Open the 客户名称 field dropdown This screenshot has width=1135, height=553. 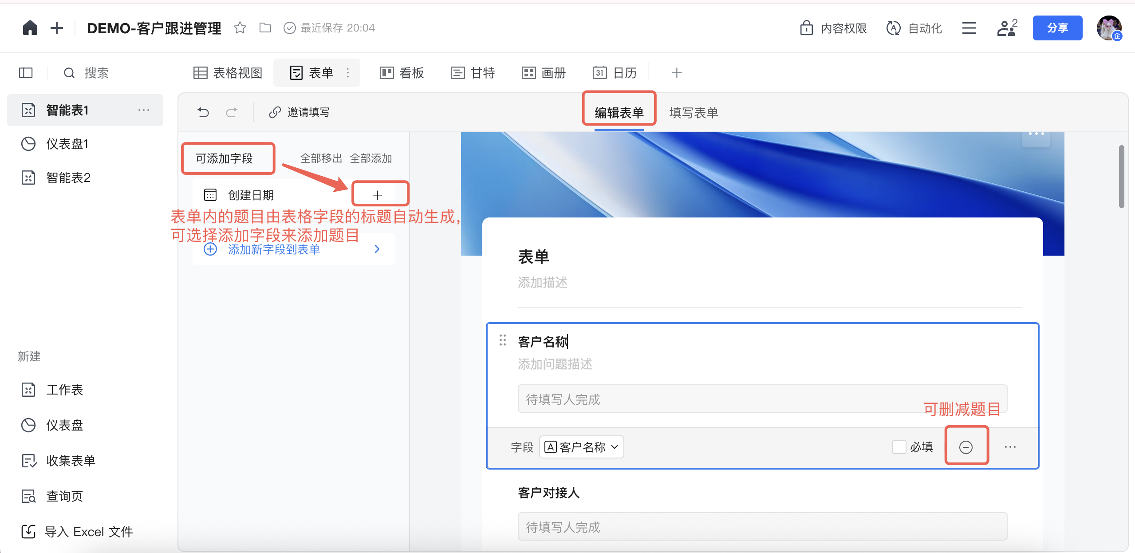click(581, 447)
